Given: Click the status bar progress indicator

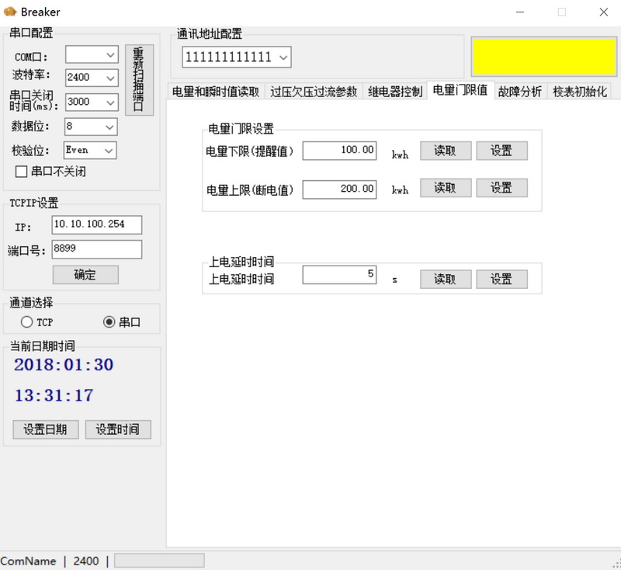Looking at the screenshot, I should 159,561.
